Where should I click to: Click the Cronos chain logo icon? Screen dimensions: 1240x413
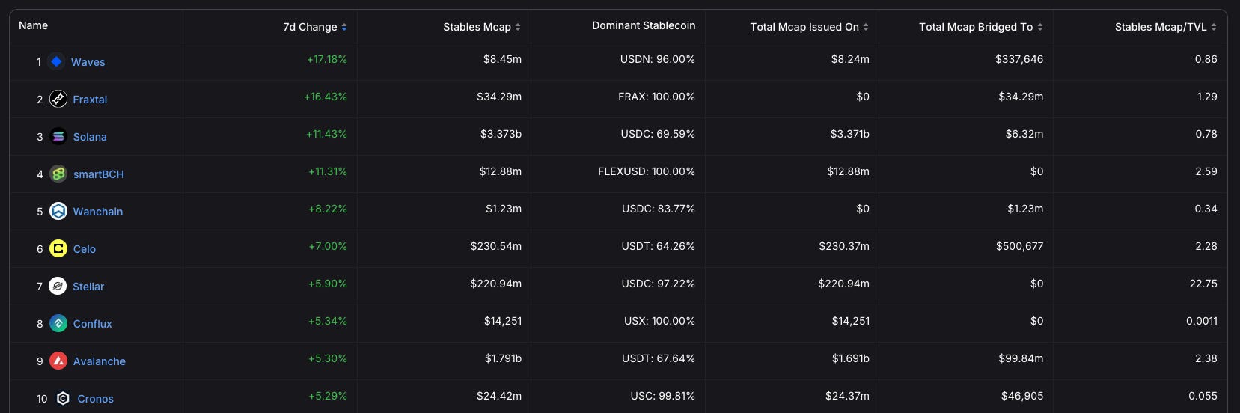(x=63, y=398)
